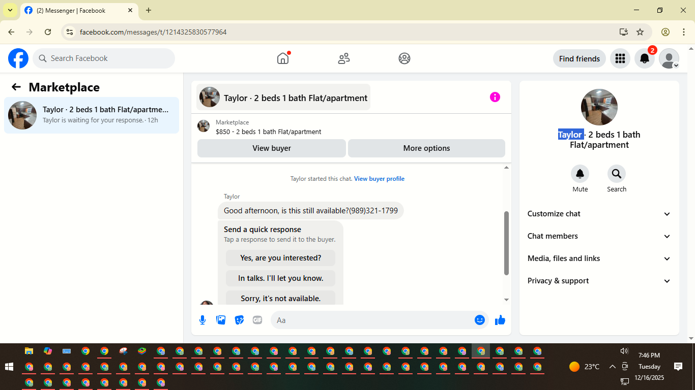Close the Messenger browser tab
This screenshot has width=695, height=390.
(130, 10)
